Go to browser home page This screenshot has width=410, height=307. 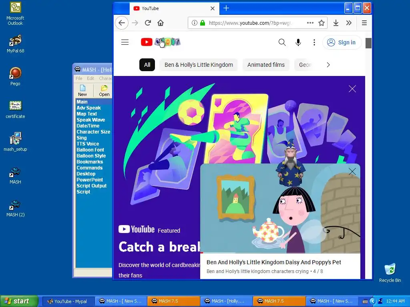pos(161,23)
